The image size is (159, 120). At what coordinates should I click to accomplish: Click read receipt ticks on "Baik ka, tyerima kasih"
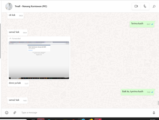pos(152,92)
